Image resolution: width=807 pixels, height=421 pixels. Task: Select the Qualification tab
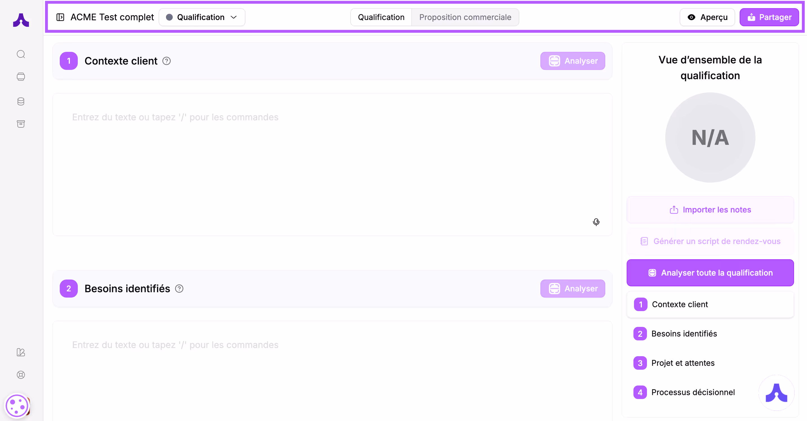click(381, 17)
